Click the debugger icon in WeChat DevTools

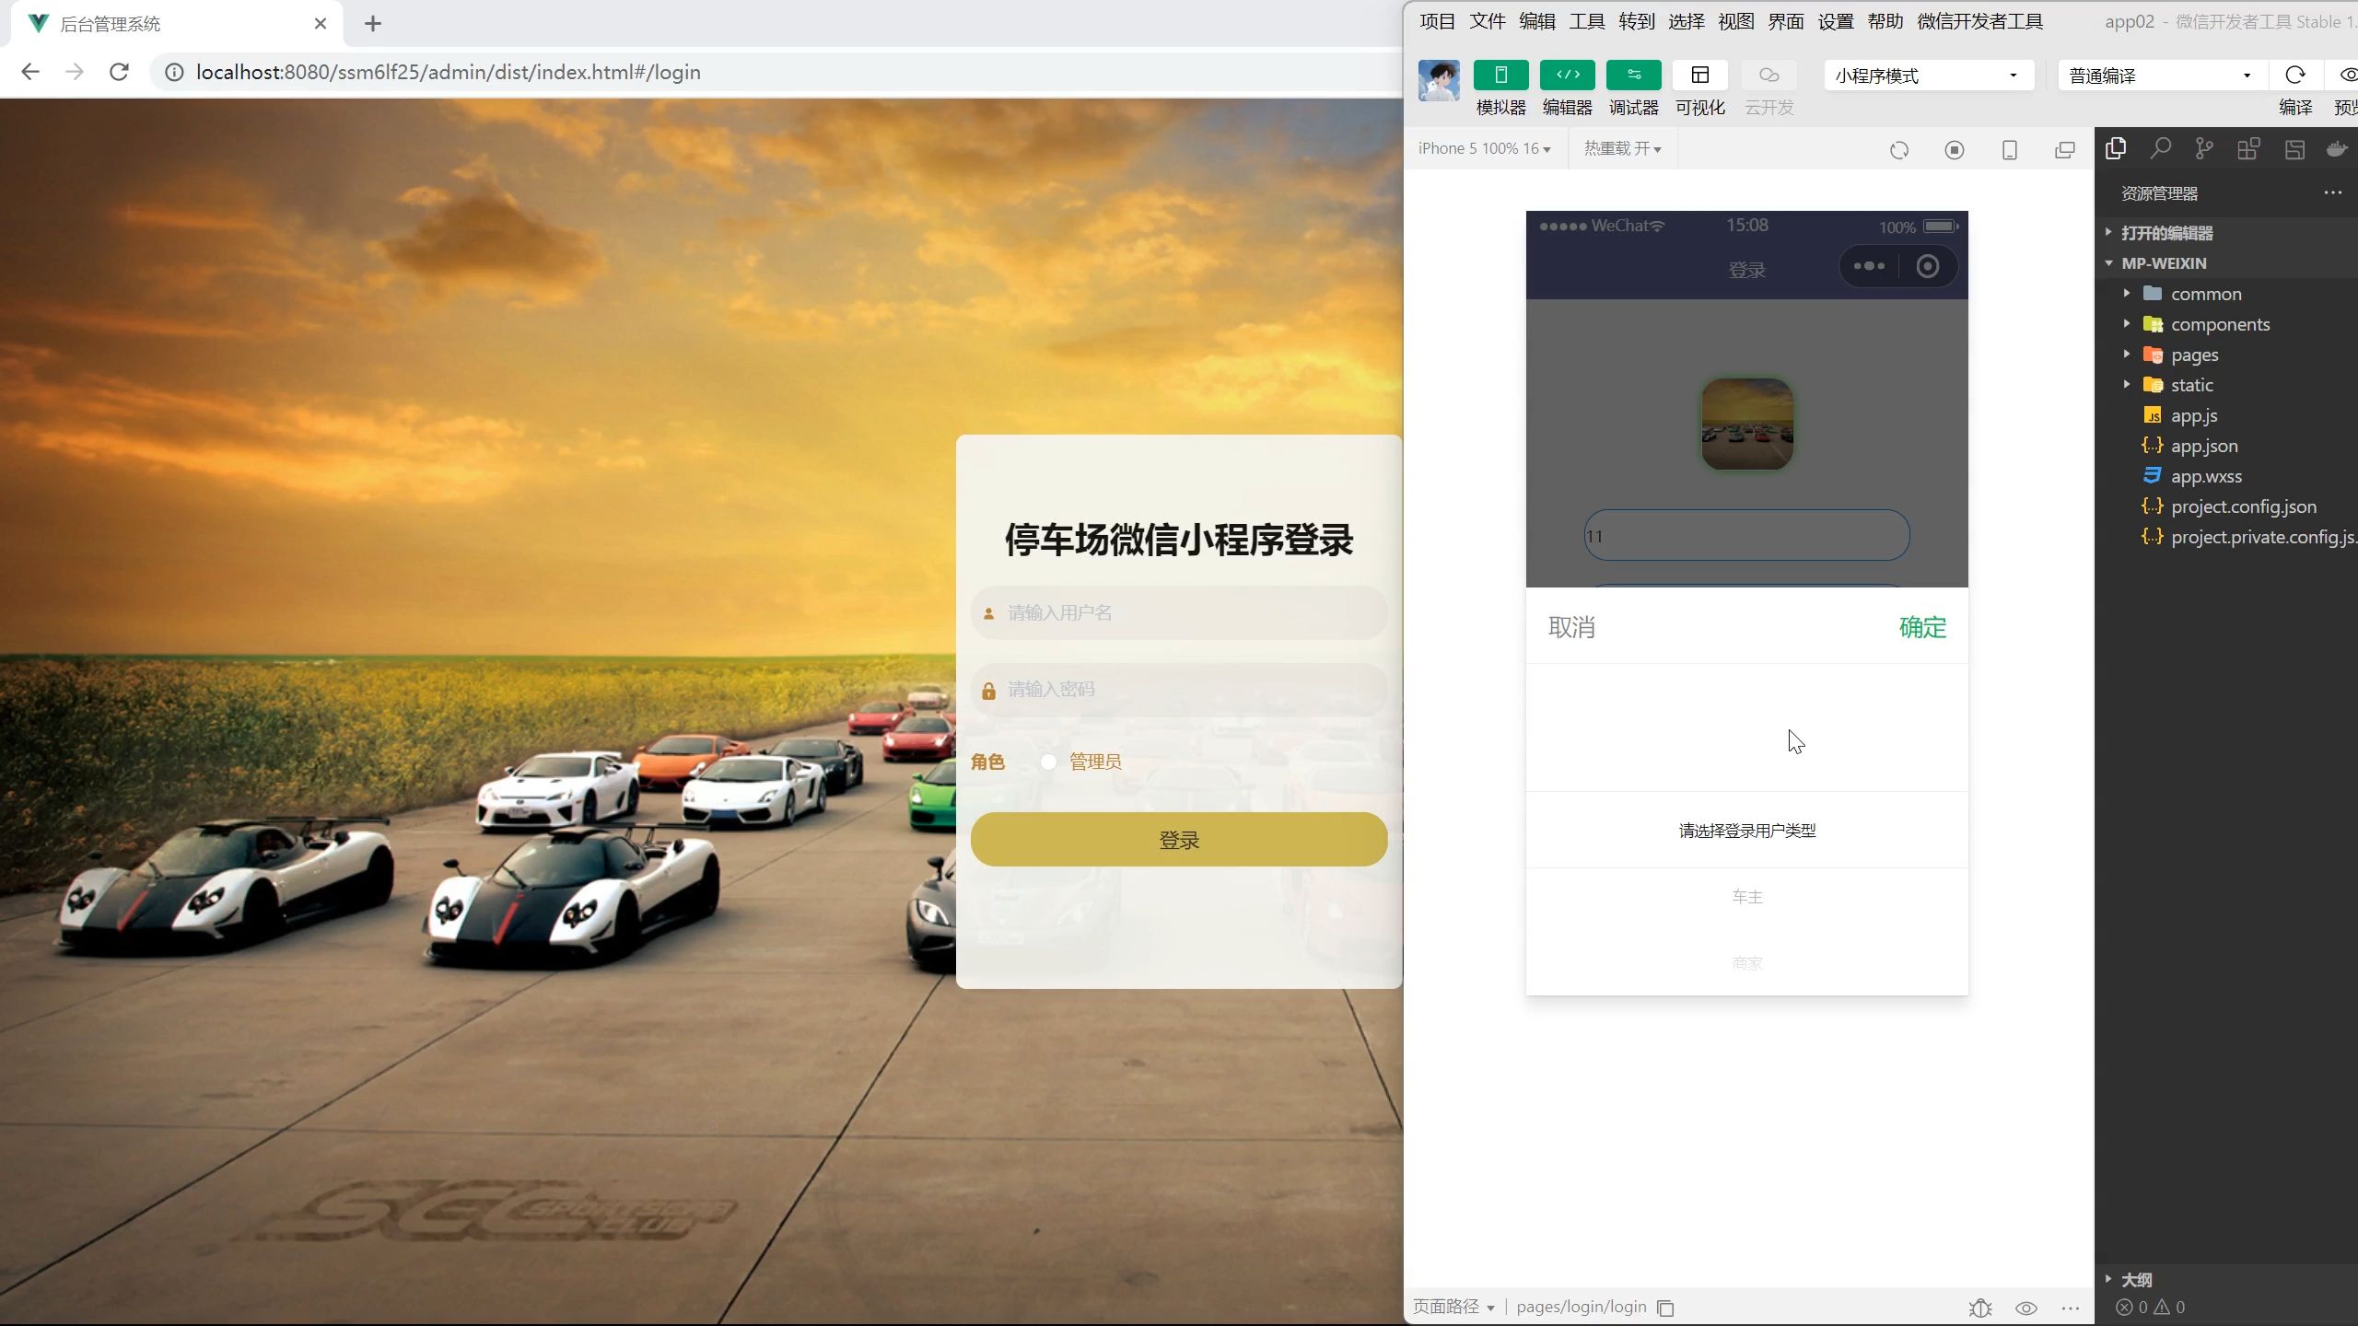1632,75
